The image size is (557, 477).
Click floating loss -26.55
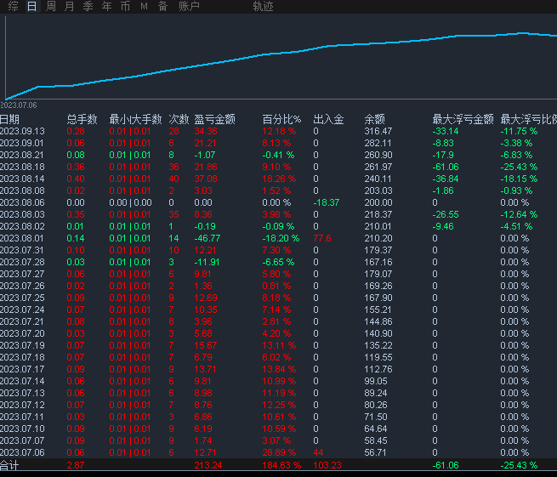point(446,214)
